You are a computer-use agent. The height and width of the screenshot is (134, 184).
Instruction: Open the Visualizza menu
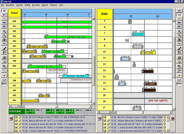10,5
